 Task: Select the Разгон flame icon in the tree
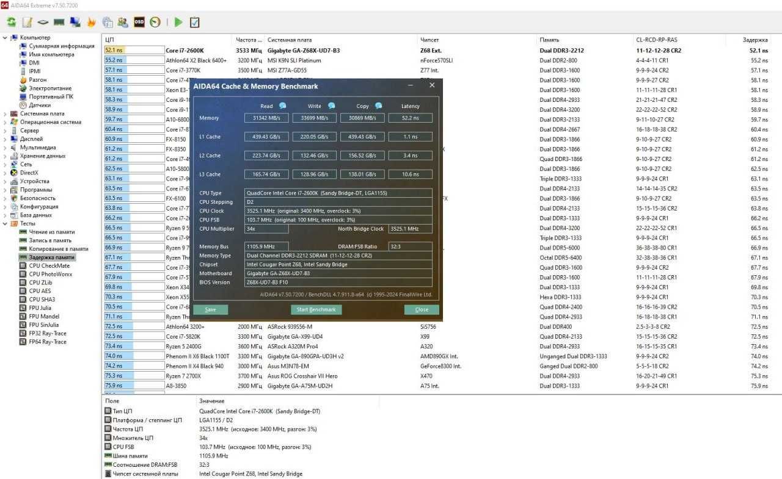pos(23,80)
